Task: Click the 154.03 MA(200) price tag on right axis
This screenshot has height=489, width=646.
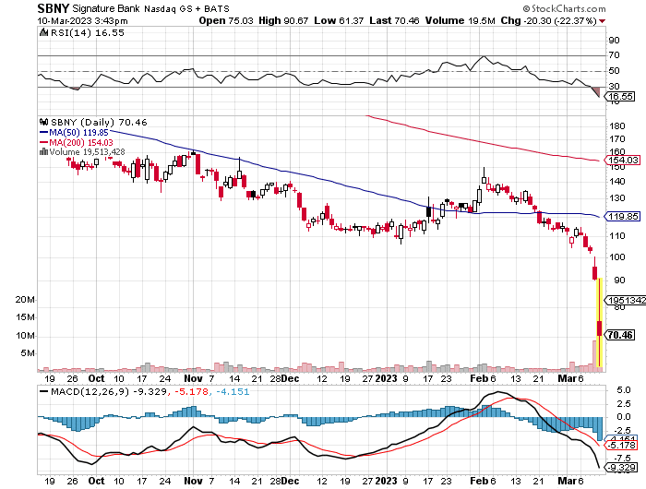Action: (623, 161)
